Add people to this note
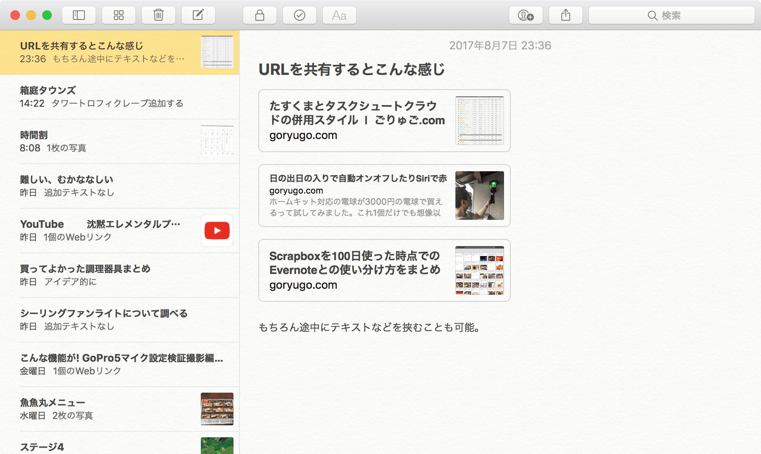 526,16
